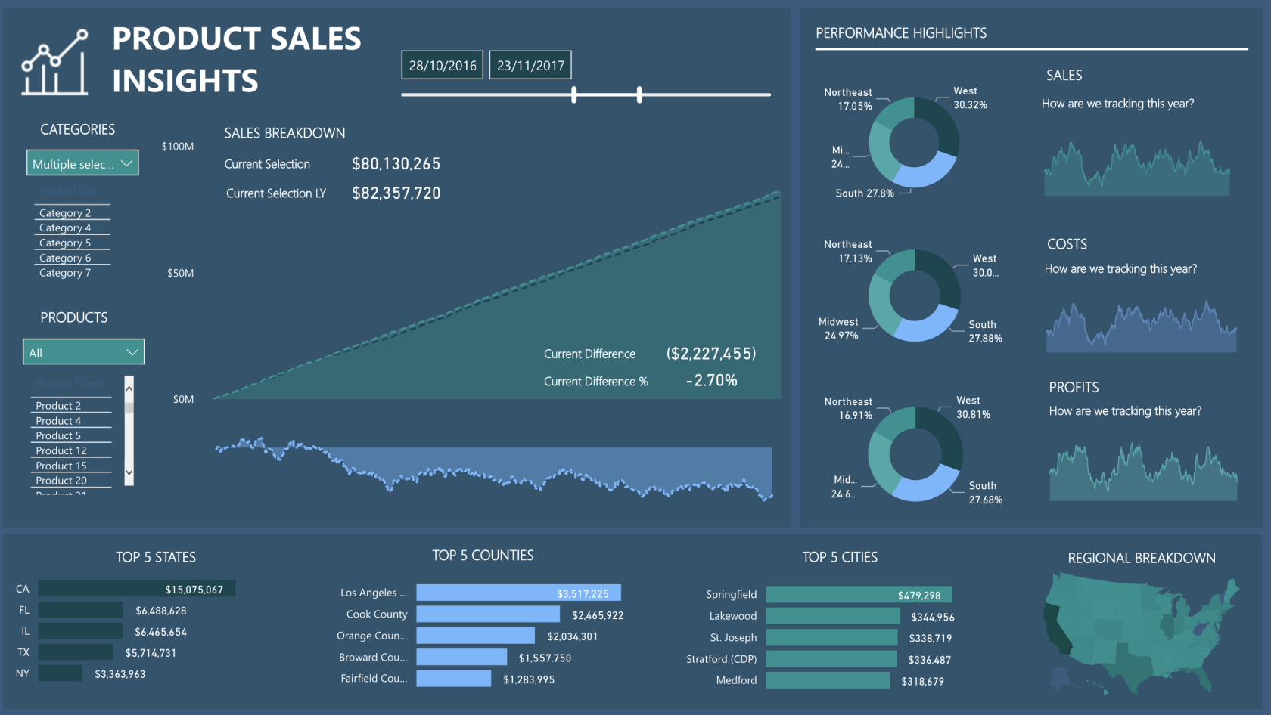
Task: Click the Current Difference value ($2,227,455)
Action: pos(711,354)
